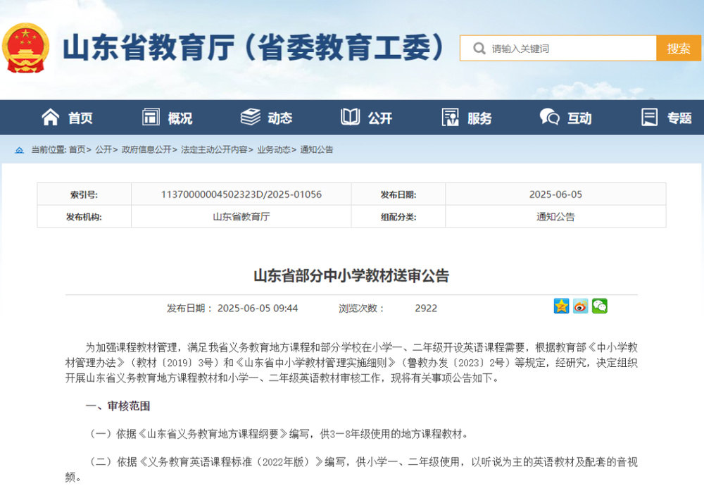Share article to Weibo

580,306
